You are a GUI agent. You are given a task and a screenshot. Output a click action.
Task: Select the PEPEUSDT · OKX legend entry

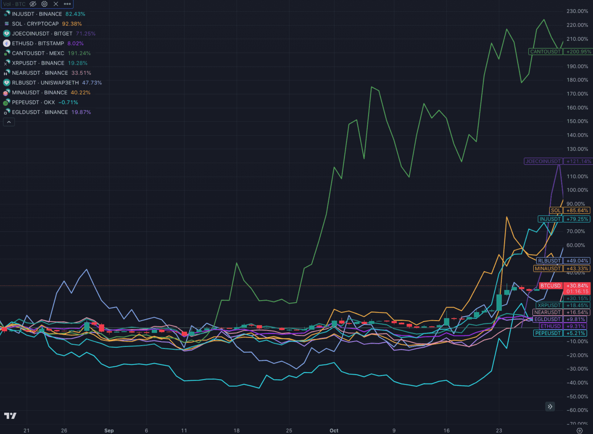pos(33,102)
